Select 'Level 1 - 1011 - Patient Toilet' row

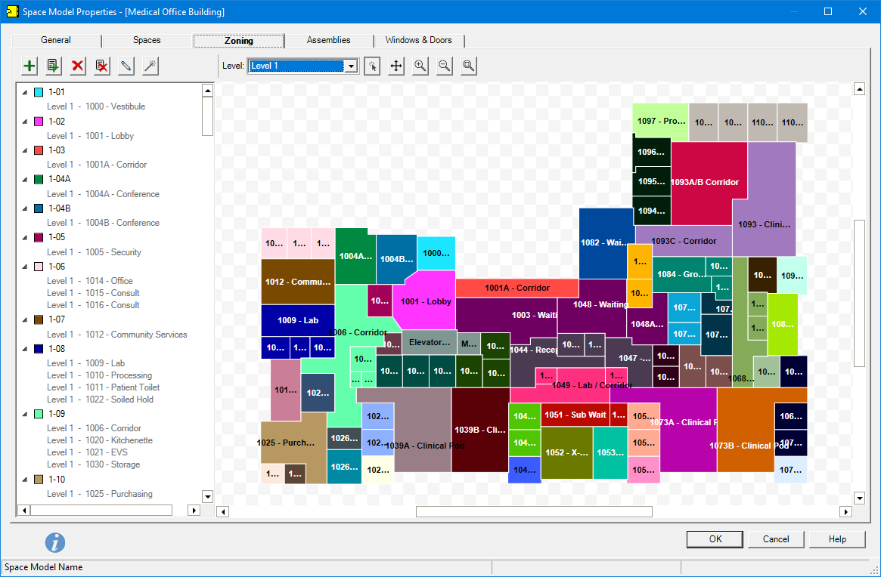point(104,387)
